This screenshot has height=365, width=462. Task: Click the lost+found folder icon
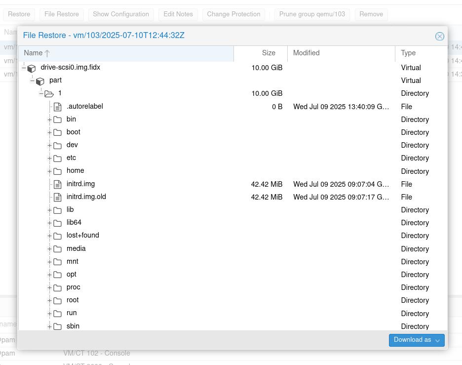point(58,236)
